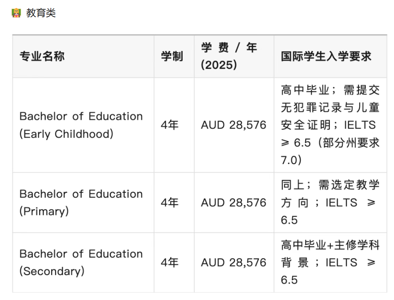The image size is (394, 300).
Task: Select the 专业名称 column header
Action: click(x=42, y=57)
